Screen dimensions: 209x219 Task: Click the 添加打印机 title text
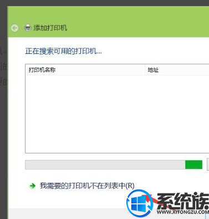[x=50, y=28]
